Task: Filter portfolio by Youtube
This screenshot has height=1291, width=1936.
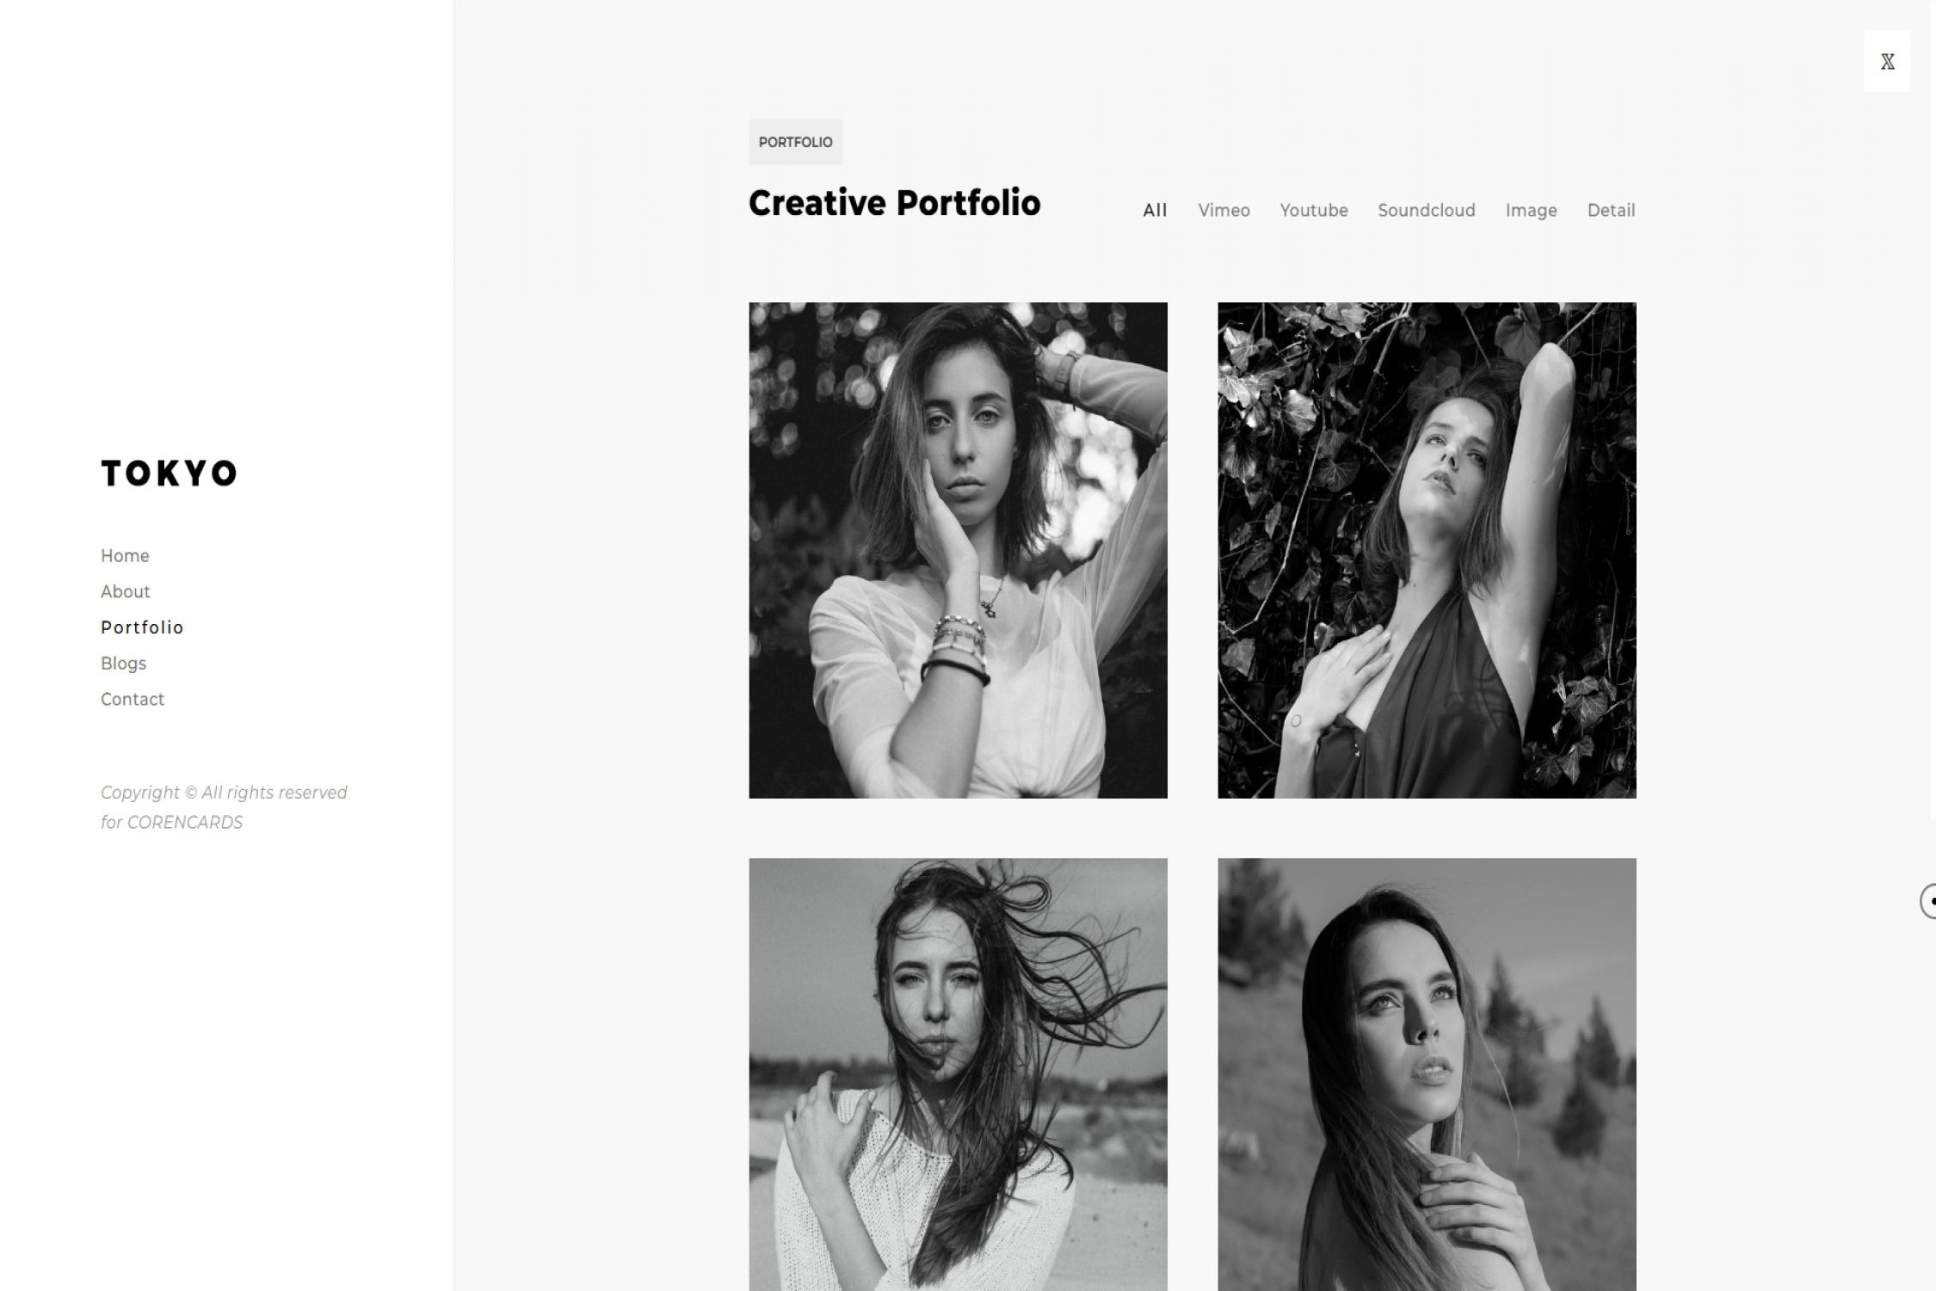Action: coord(1314,211)
